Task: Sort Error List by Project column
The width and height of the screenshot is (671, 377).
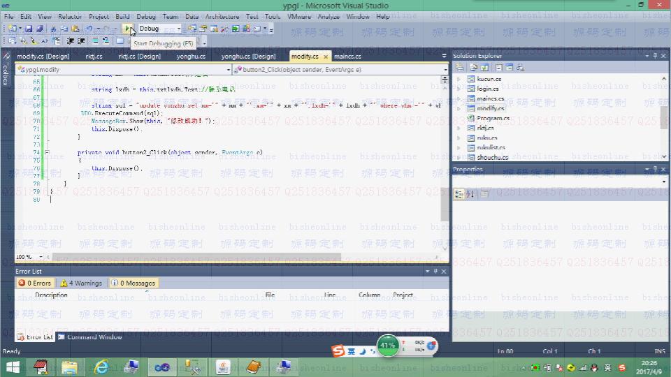Action: point(403,295)
